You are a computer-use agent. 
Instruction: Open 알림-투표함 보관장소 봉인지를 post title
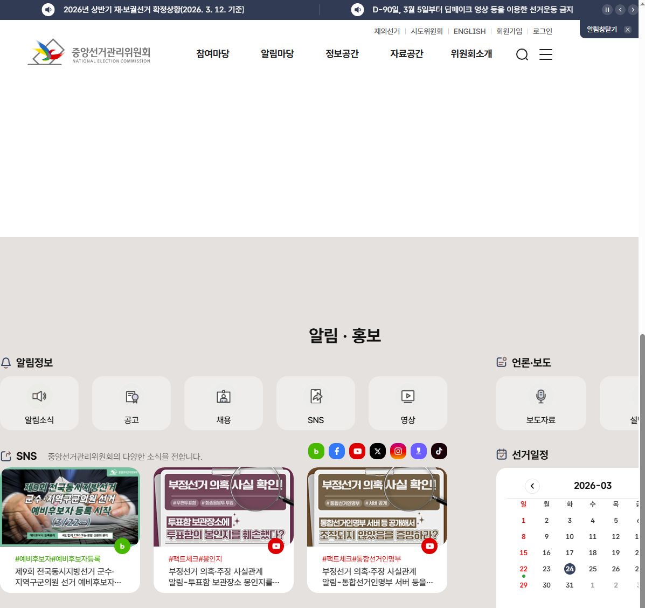click(x=224, y=577)
